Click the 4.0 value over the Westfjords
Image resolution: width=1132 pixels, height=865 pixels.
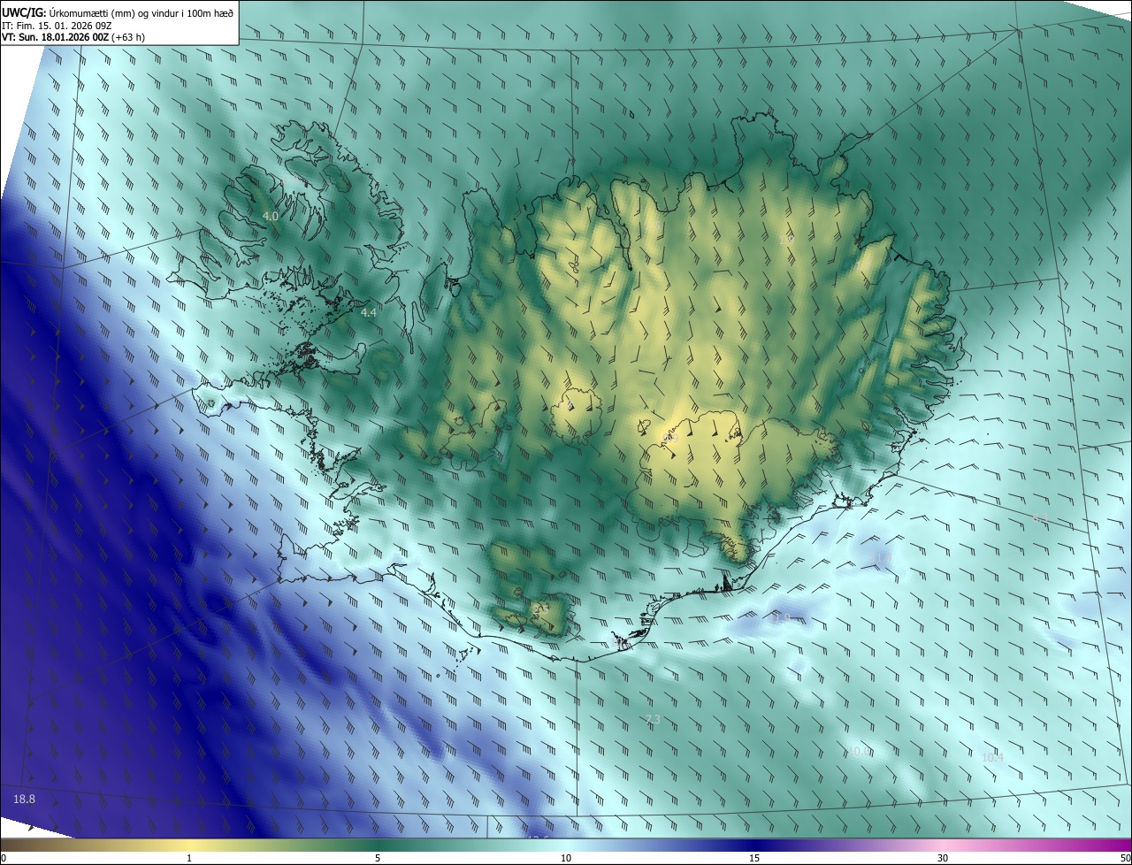tap(271, 216)
